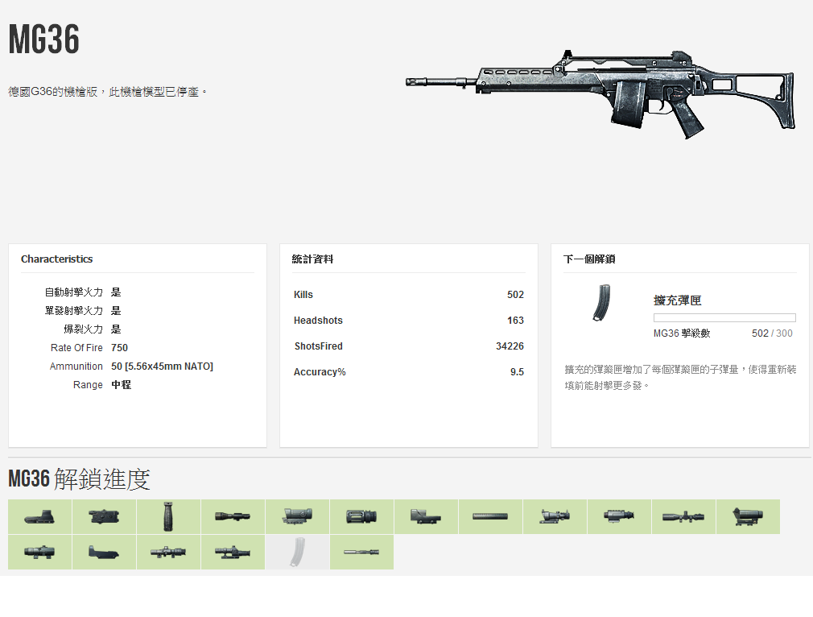Select the last attachment icon in the first unlock row
This screenshot has height=617, width=813.
748,516
